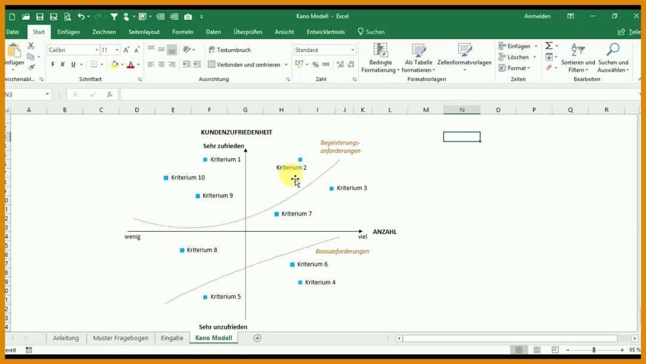Open the Formeln ribbon tab
The height and width of the screenshot is (364, 646).
(182, 32)
